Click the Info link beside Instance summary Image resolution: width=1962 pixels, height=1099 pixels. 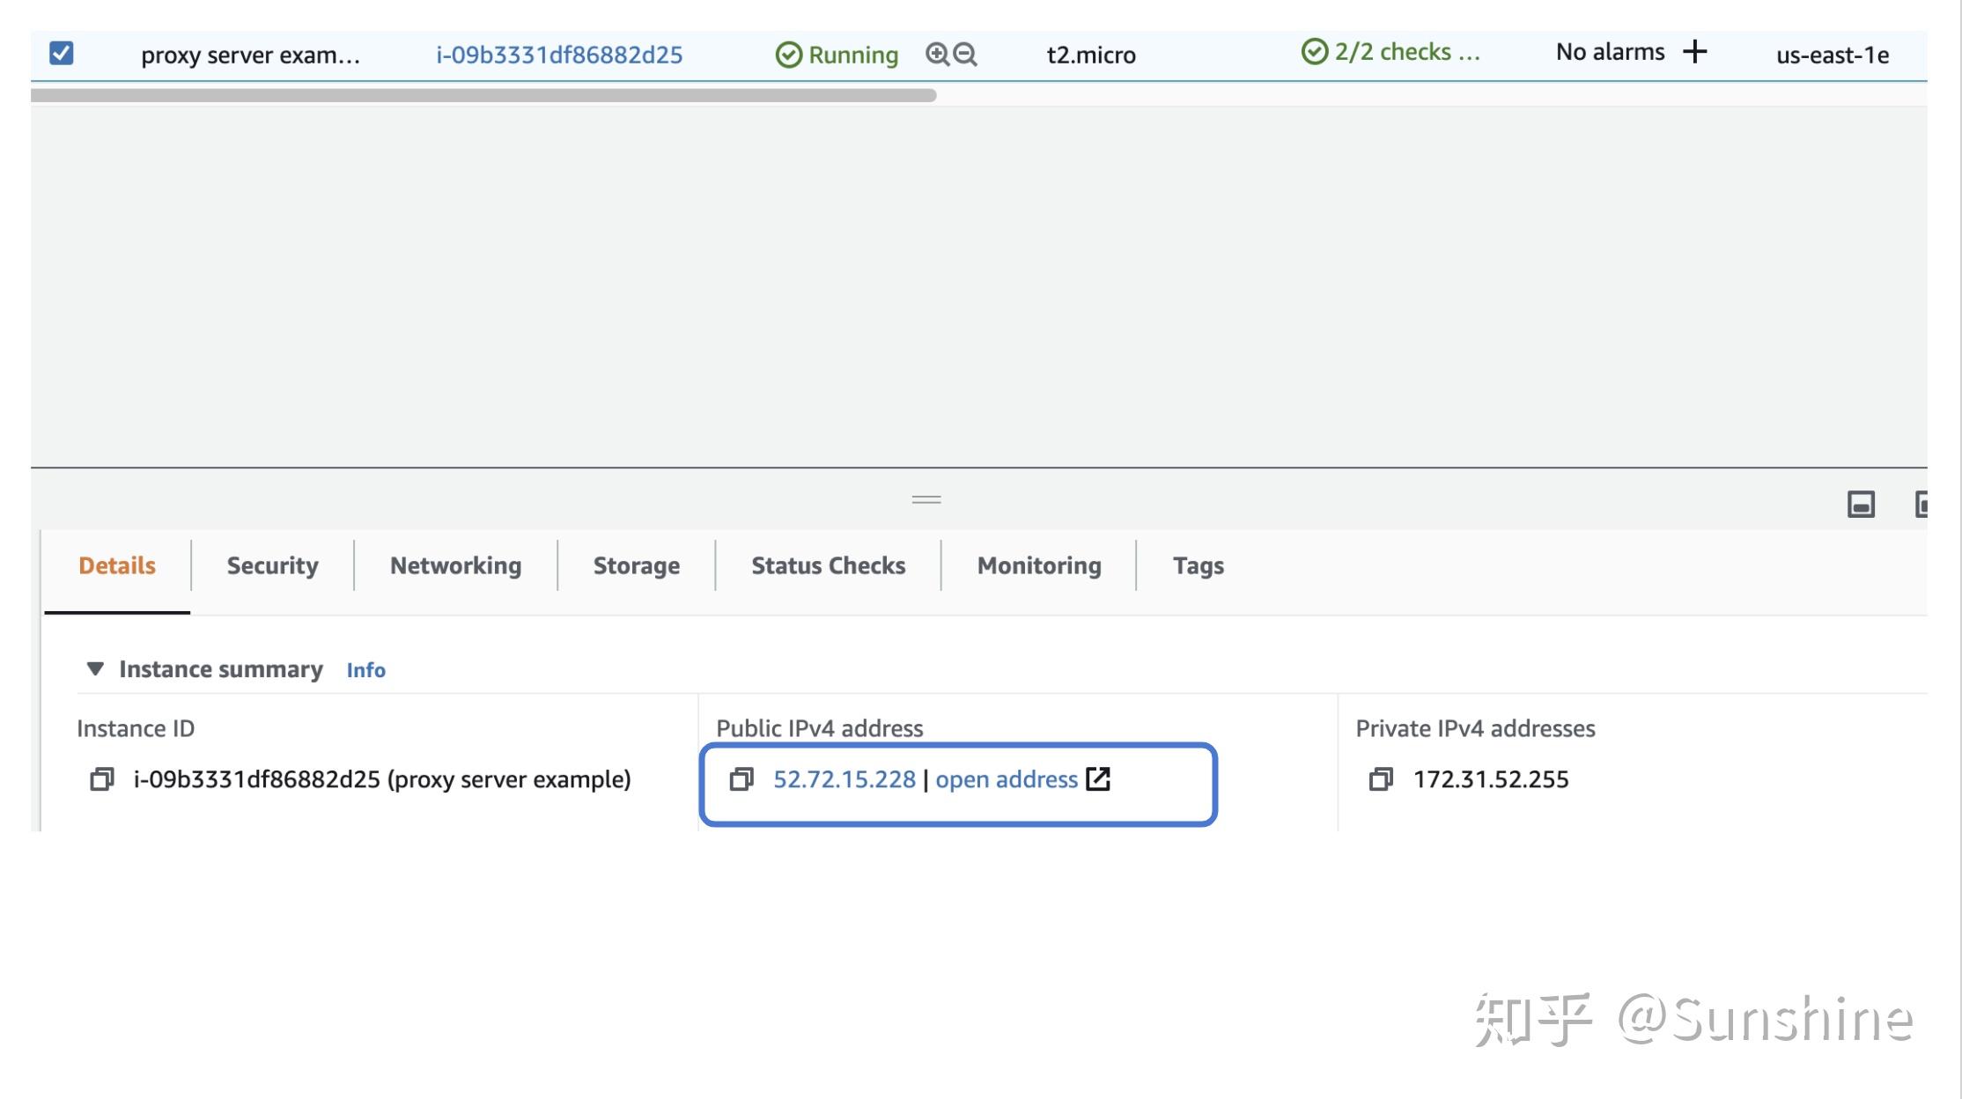click(365, 670)
